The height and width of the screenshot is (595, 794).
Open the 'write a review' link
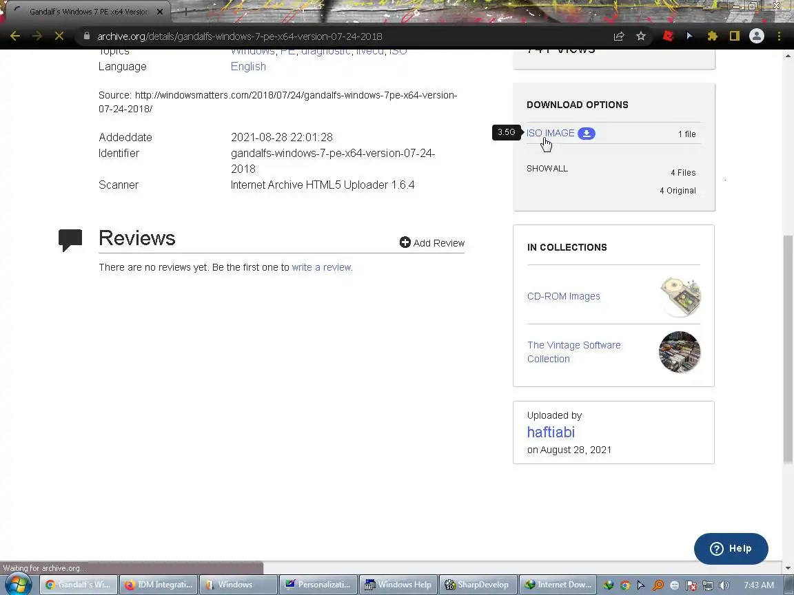tap(321, 267)
